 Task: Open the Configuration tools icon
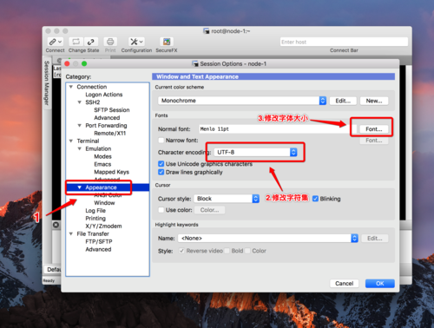click(136, 42)
